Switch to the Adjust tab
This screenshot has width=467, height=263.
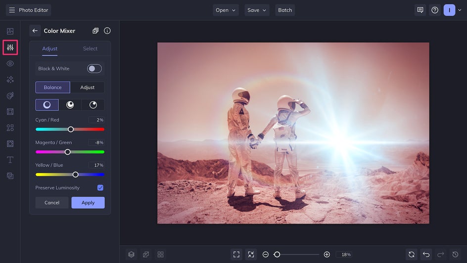point(50,48)
